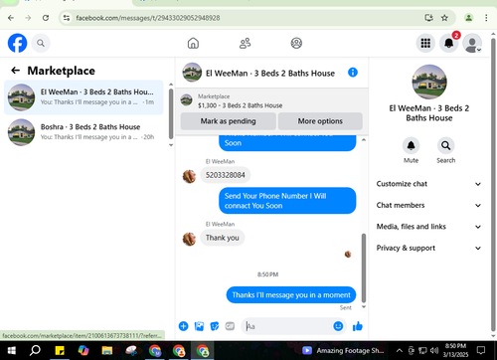
Task: Expand Privacy & support section
Action: (x=428, y=248)
